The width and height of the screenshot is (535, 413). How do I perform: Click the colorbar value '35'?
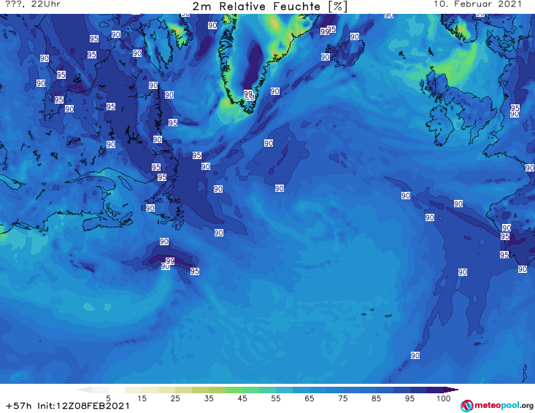[209, 398]
